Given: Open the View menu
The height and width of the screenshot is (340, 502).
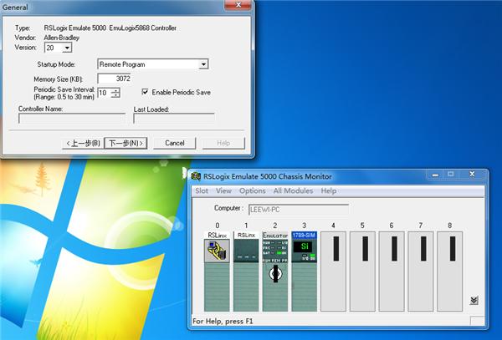Looking at the screenshot, I should coord(223,190).
